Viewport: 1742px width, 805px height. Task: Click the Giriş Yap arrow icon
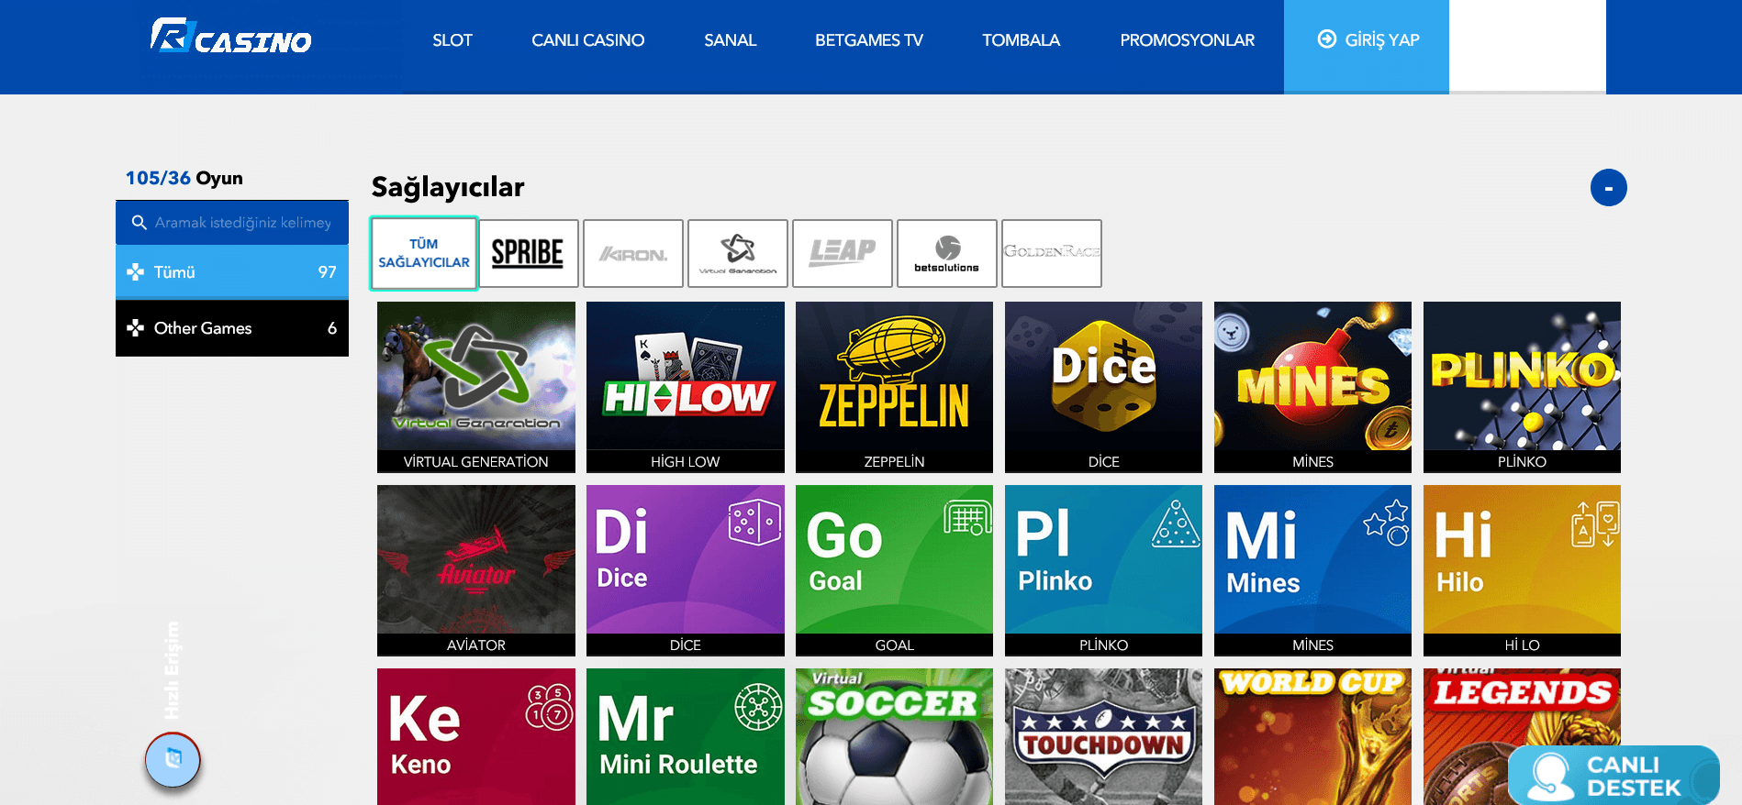[x=1327, y=39]
